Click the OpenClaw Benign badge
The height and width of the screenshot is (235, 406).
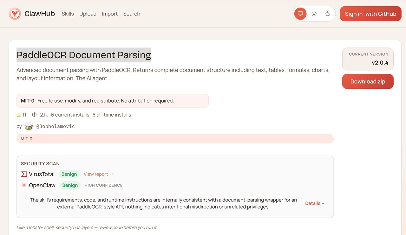tap(70, 185)
